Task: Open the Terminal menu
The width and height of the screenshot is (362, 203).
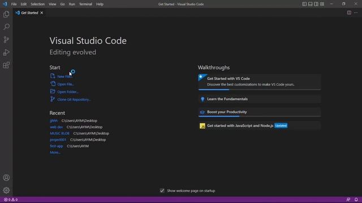Action: (85, 4)
